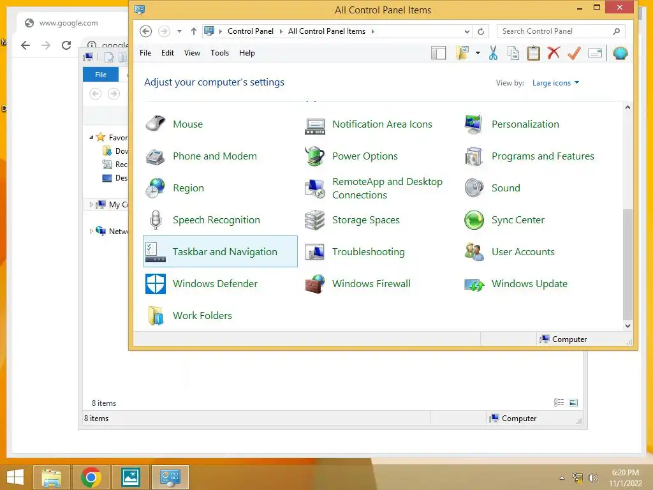Expand Network tree node in Explorer

pos(91,231)
